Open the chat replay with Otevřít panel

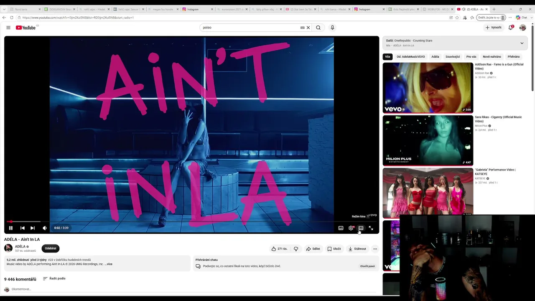[367, 266]
